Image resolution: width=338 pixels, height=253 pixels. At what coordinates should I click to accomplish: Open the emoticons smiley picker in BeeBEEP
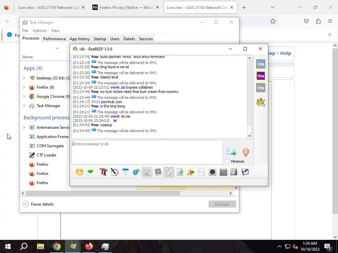tap(79, 172)
